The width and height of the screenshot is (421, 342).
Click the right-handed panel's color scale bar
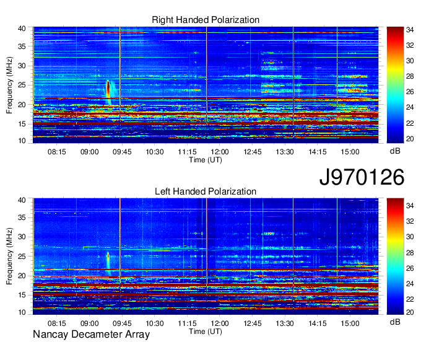(395, 85)
